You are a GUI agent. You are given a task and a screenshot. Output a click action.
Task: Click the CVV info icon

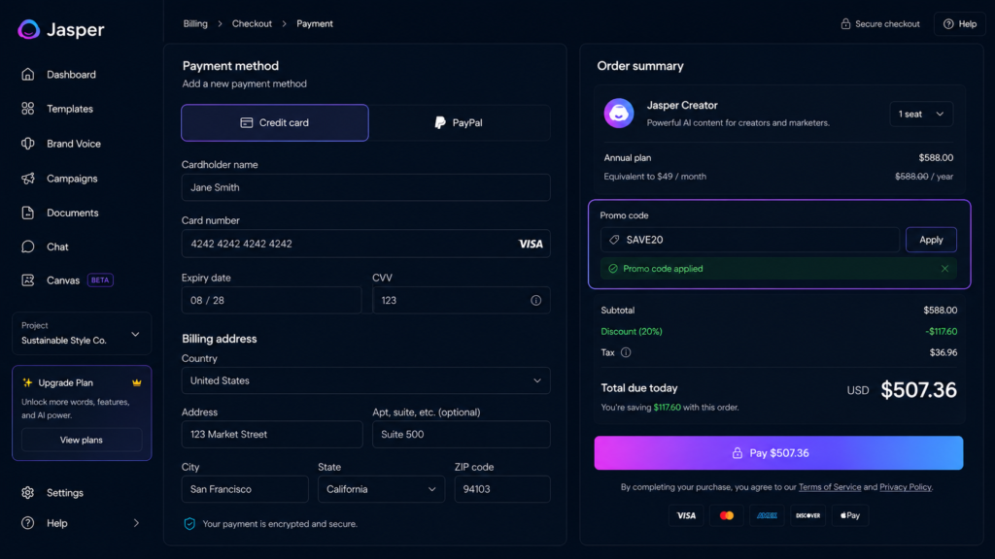(536, 301)
